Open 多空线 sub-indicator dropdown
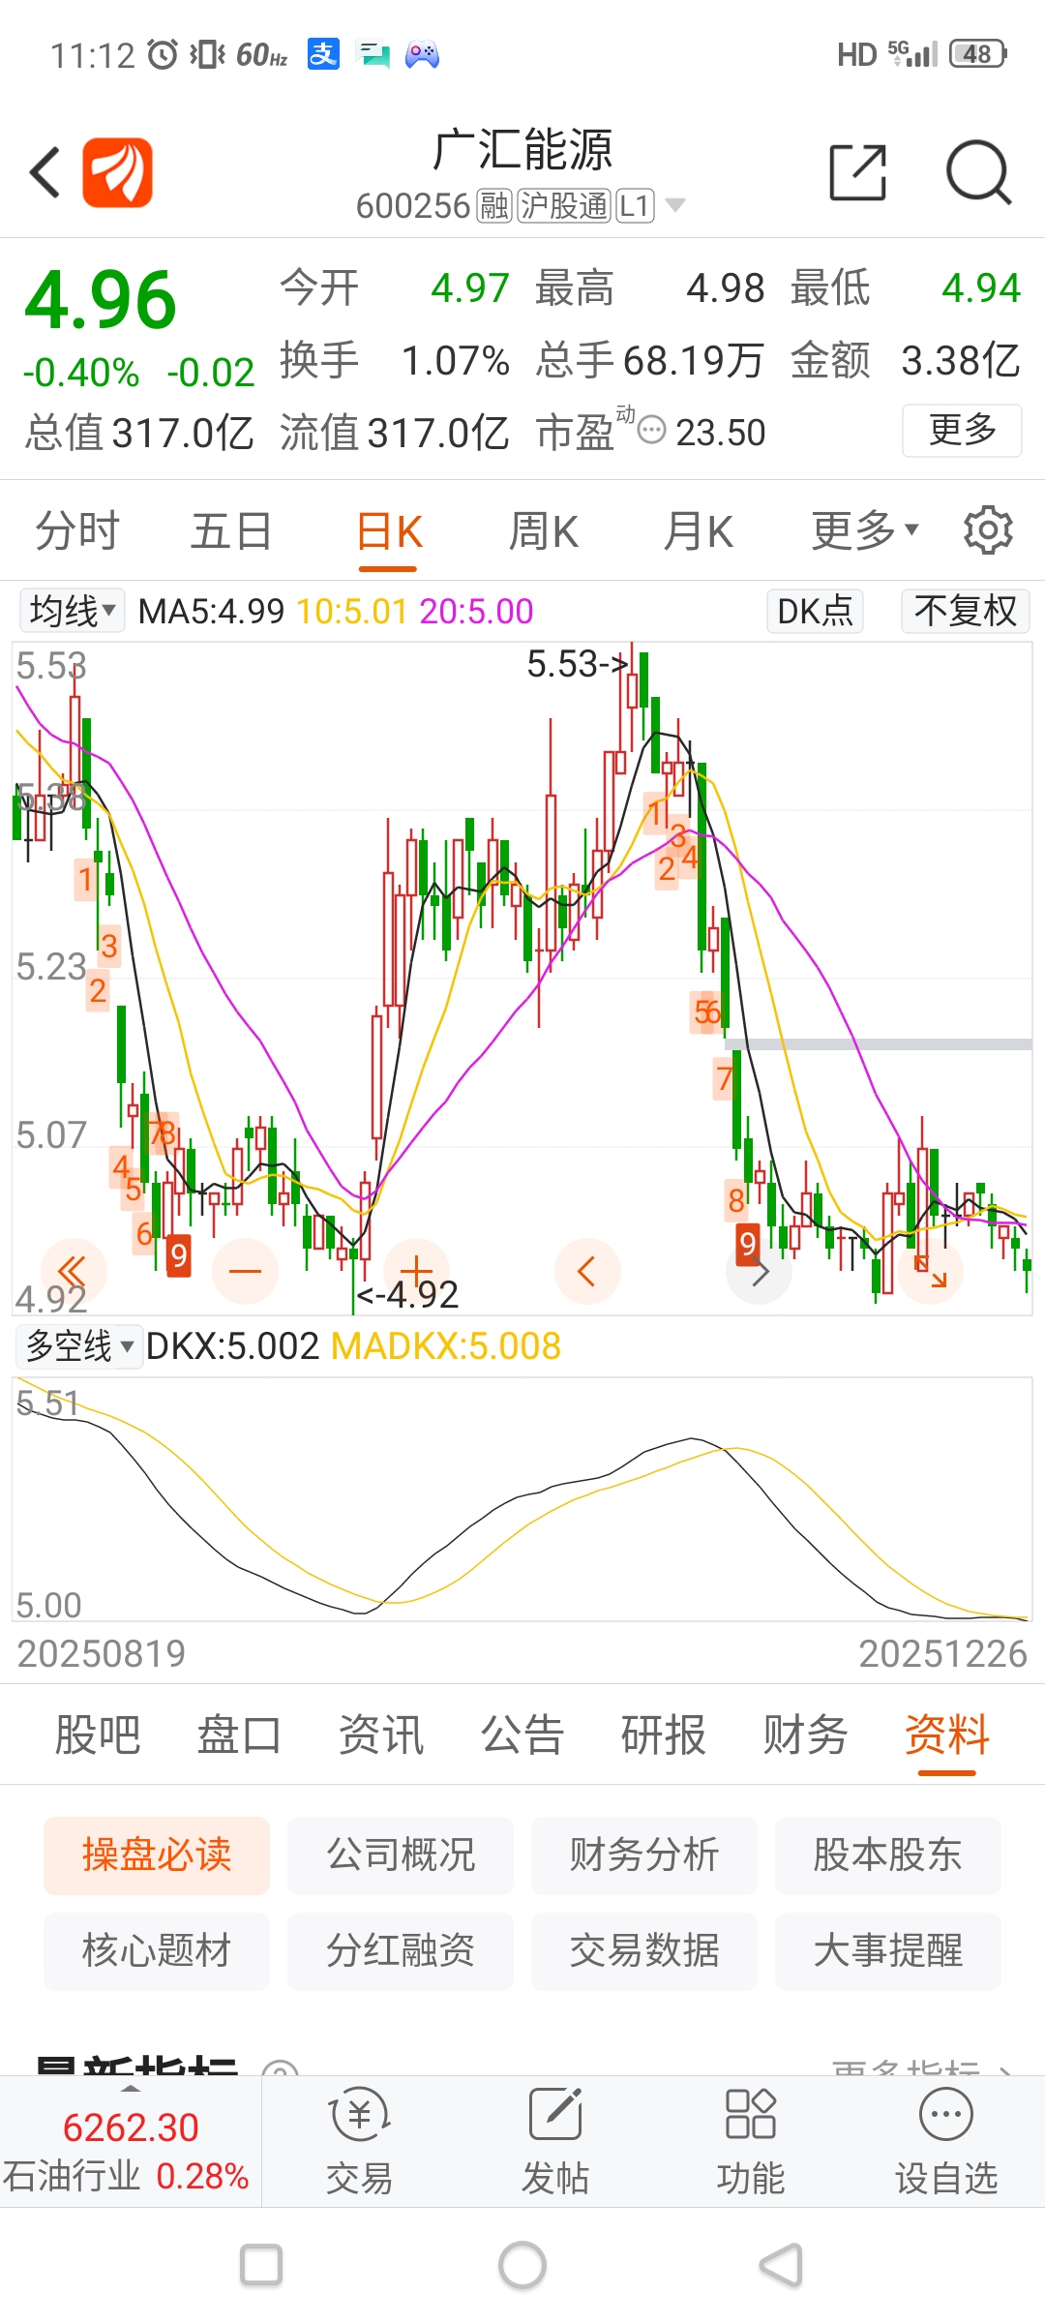1045x2323 pixels. coord(80,1346)
